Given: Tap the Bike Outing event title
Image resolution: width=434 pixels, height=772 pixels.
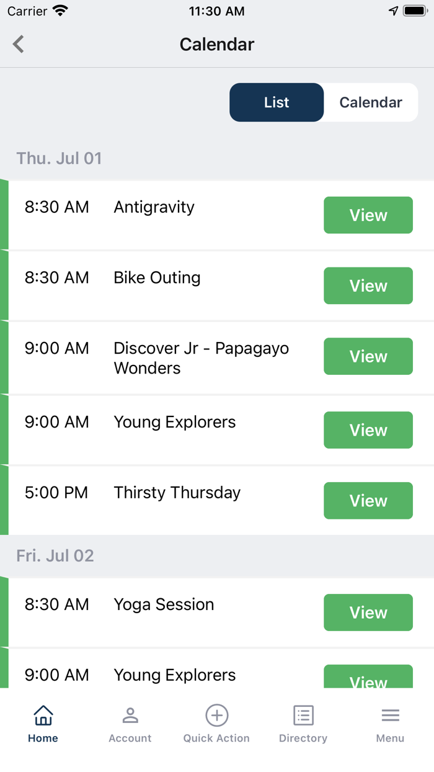Looking at the screenshot, I should coord(157,277).
